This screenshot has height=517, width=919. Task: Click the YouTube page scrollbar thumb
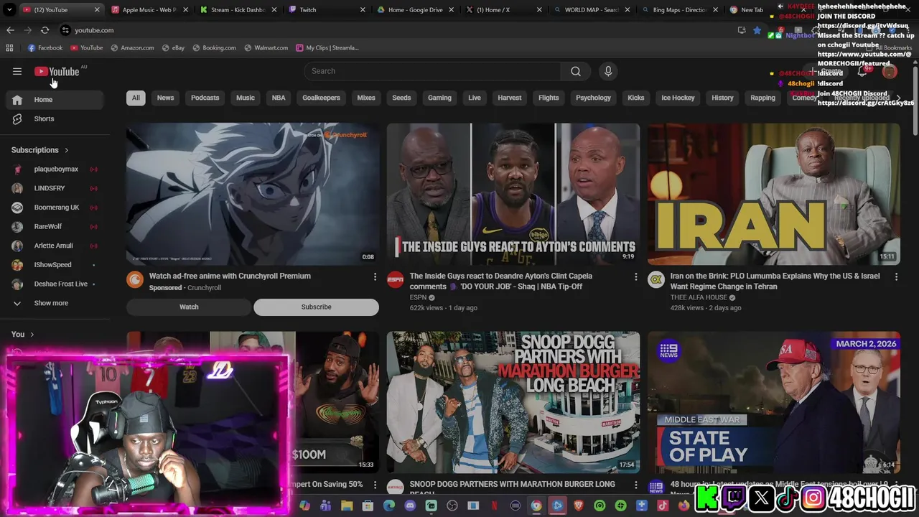(915, 100)
